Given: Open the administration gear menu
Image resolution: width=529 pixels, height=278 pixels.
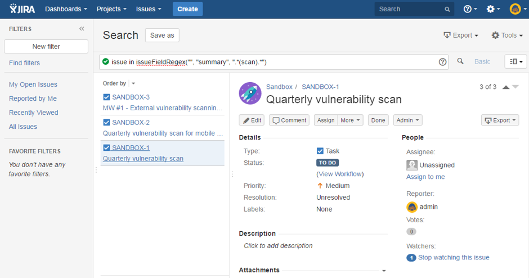Looking at the screenshot, I should click(493, 9).
